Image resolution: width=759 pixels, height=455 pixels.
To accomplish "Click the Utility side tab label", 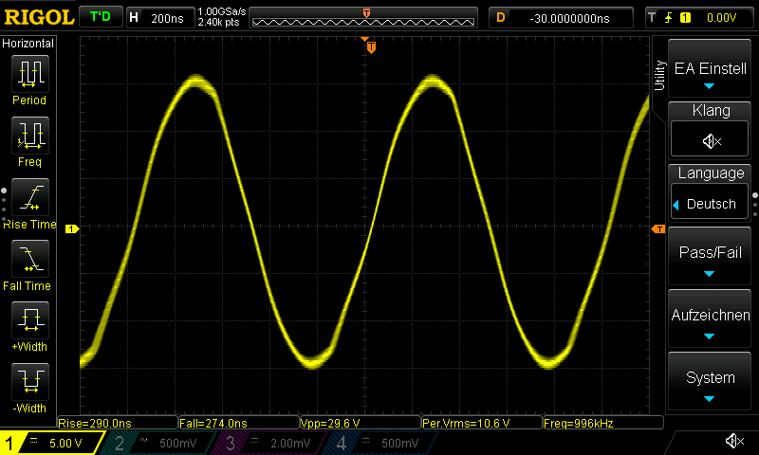I will 659,75.
